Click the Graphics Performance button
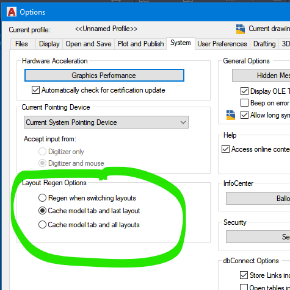The height and width of the screenshot is (290, 290). click(x=104, y=76)
